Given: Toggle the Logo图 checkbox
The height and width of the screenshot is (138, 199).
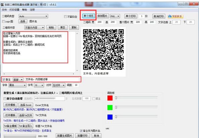Looking at the screenshot, I should pos(4,21).
